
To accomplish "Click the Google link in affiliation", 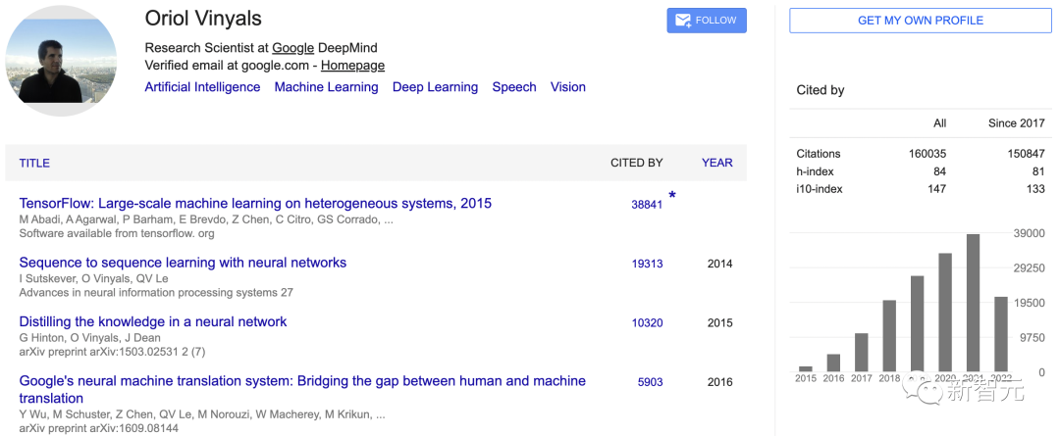I will (x=292, y=48).
